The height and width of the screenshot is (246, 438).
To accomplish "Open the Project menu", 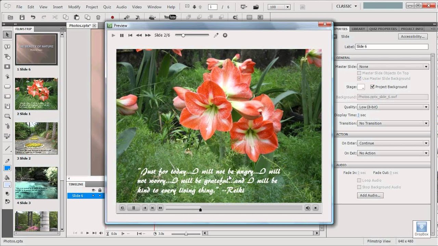I will 92,7.
